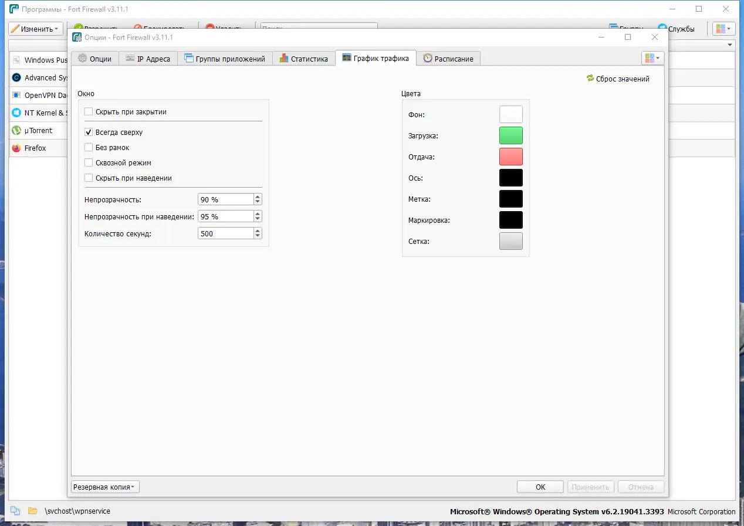This screenshot has height=526, width=744.
Task: Maximize the Options dialog window
Action: [x=628, y=37]
